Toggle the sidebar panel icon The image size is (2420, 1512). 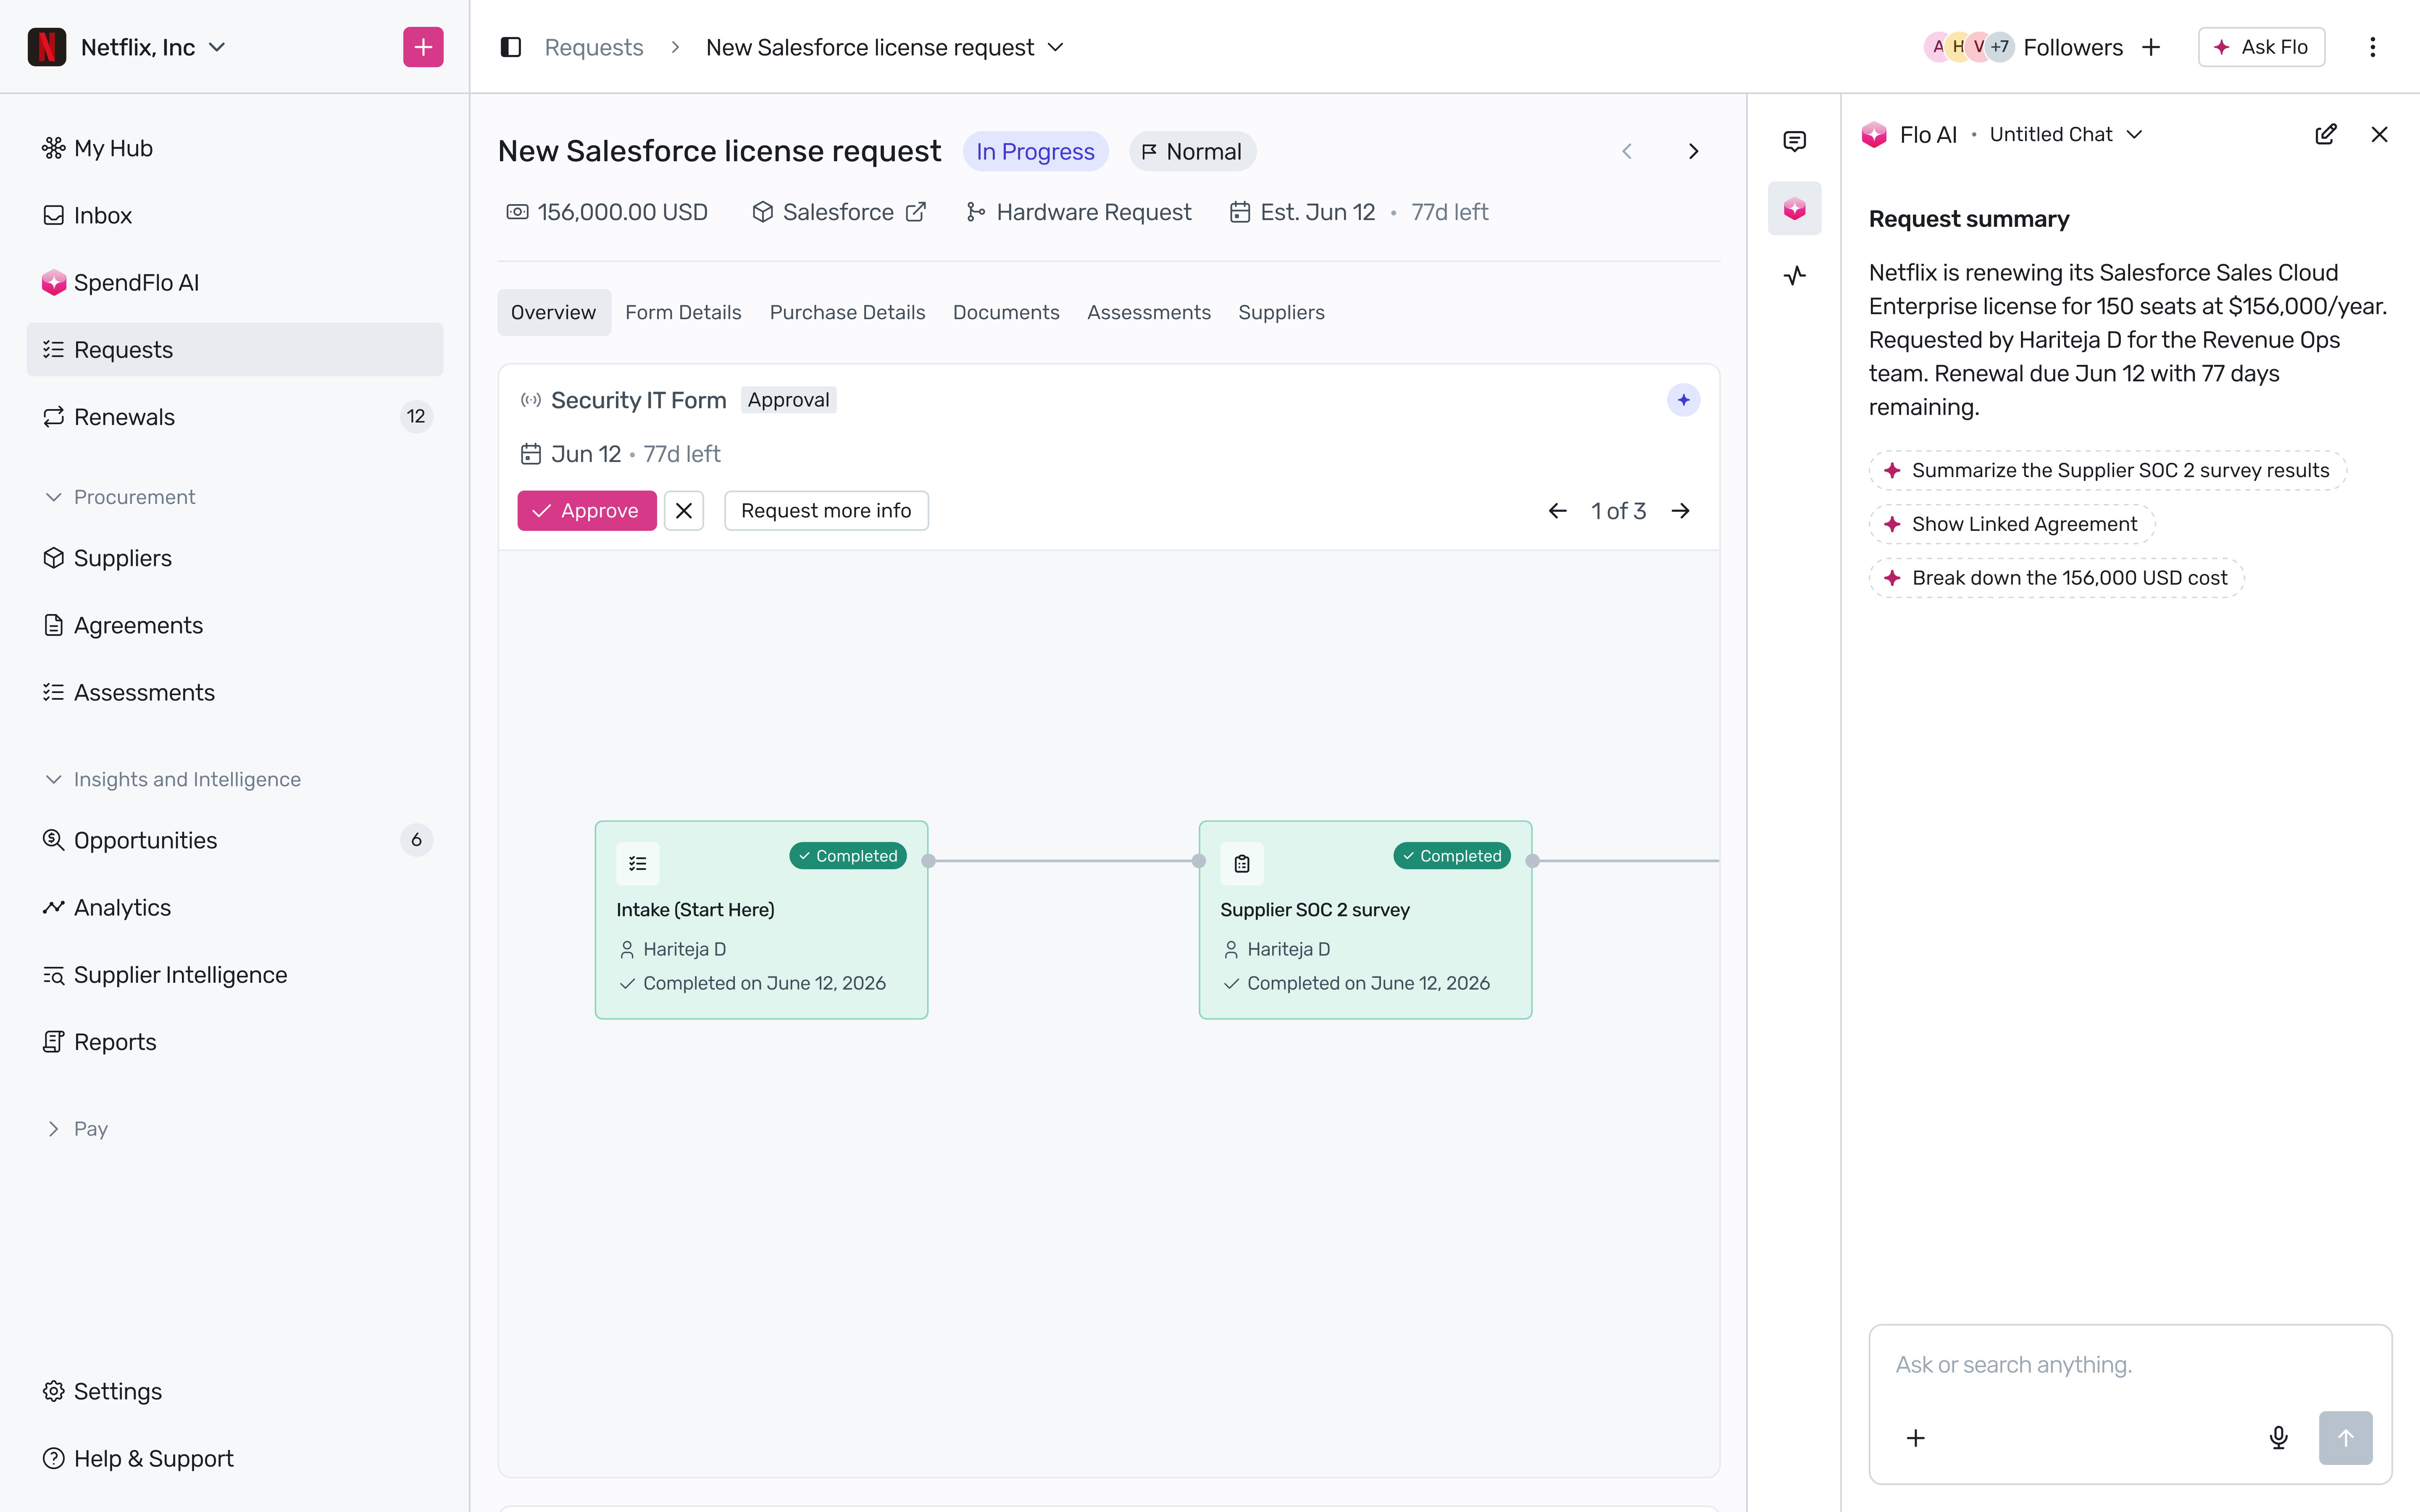click(510, 47)
